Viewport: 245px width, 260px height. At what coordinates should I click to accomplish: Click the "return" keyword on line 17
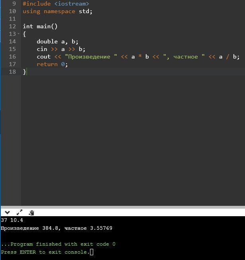click(x=47, y=64)
